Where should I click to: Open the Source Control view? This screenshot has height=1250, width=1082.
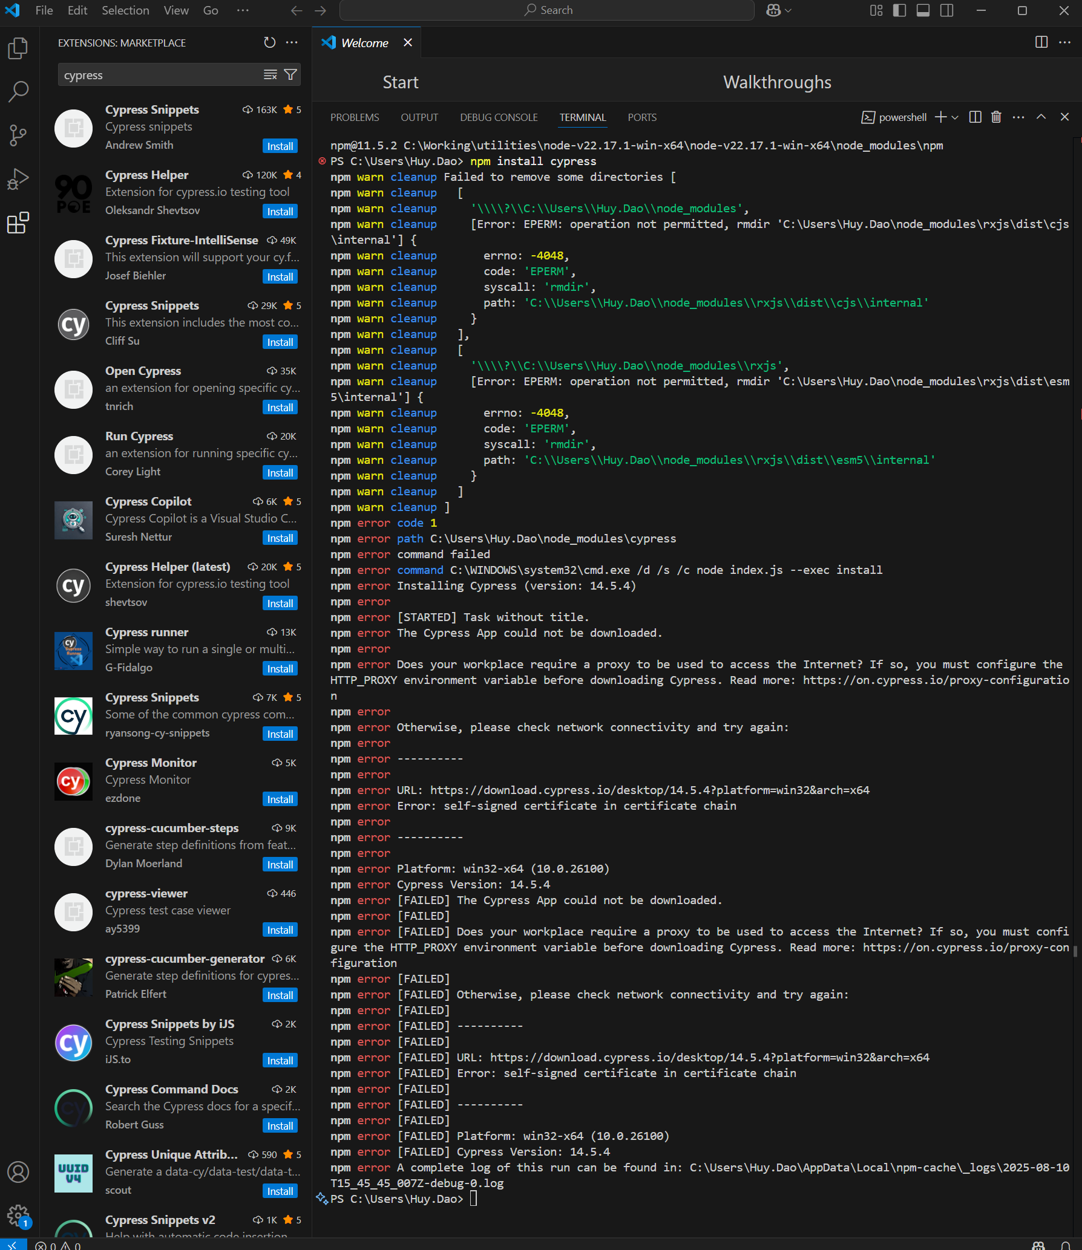18,135
